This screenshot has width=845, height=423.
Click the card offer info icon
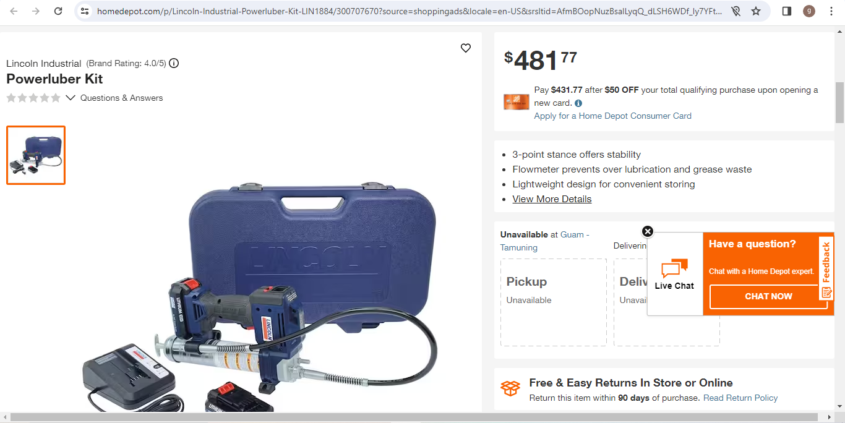click(x=578, y=103)
